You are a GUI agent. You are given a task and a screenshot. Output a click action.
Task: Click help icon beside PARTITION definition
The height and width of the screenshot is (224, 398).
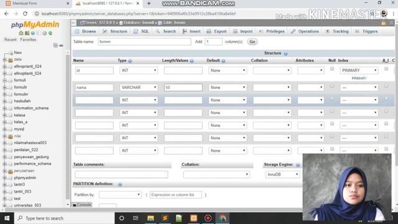click(x=120, y=184)
